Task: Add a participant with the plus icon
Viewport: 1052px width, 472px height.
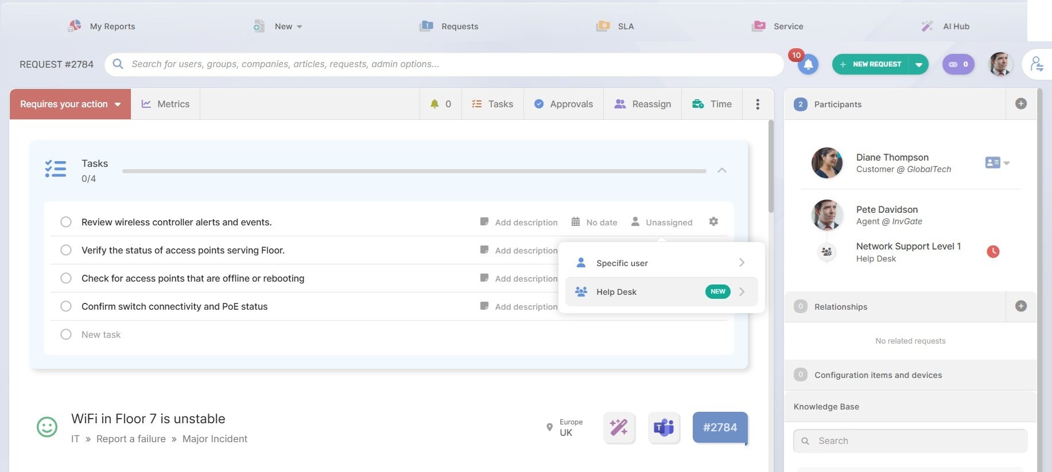Action: click(x=1020, y=104)
